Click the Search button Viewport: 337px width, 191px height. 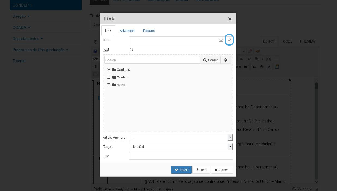(210, 60)
